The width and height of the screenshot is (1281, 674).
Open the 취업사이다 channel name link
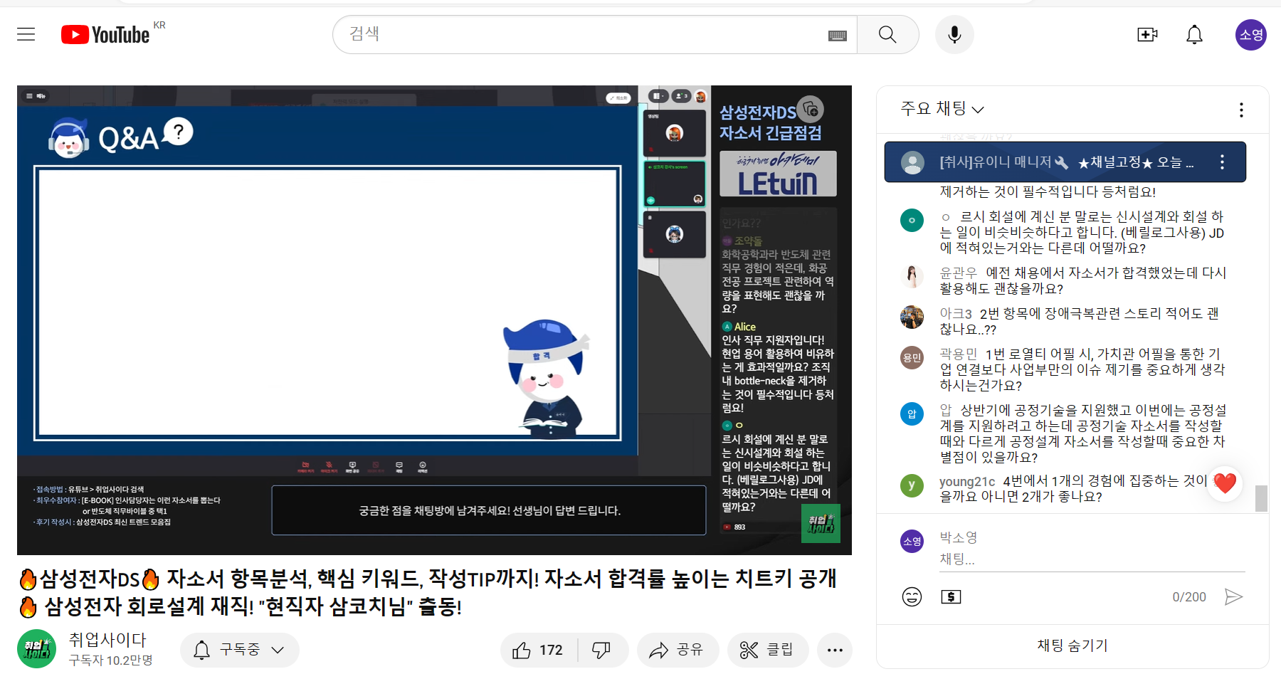[x=107, y=640]
